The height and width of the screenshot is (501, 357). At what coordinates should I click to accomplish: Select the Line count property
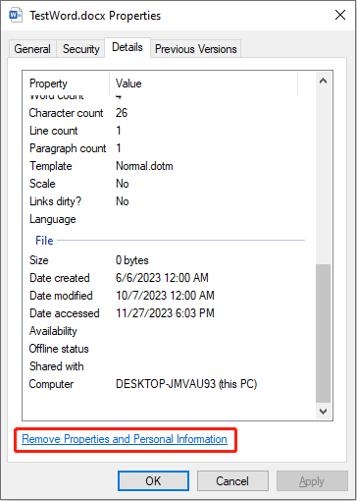[54, 131]
